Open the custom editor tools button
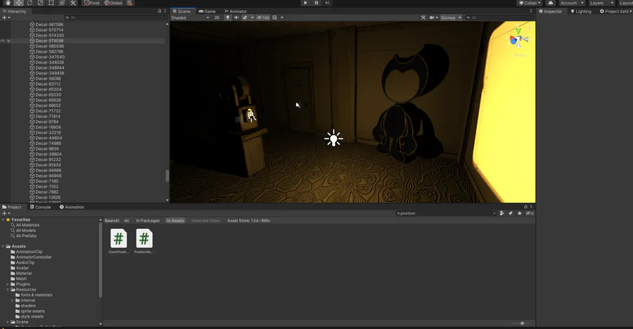633x329 pixels. pyautogui.click(x=73, y=3)
